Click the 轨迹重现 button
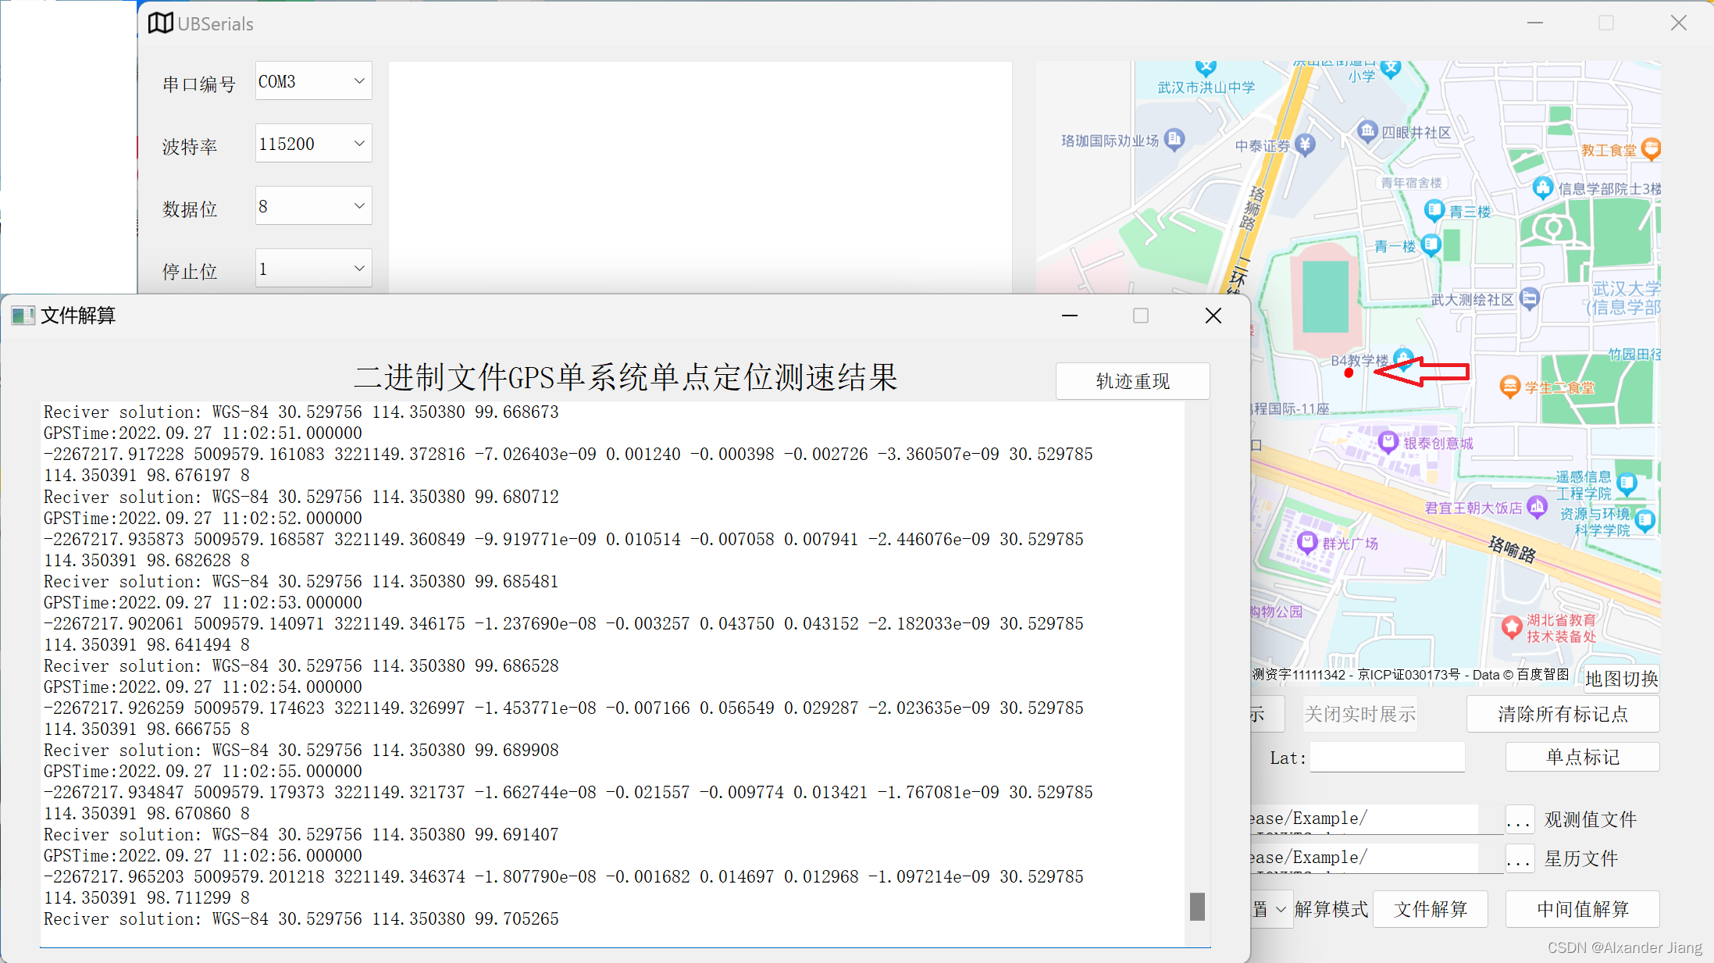 click(x=1133, y=381)
